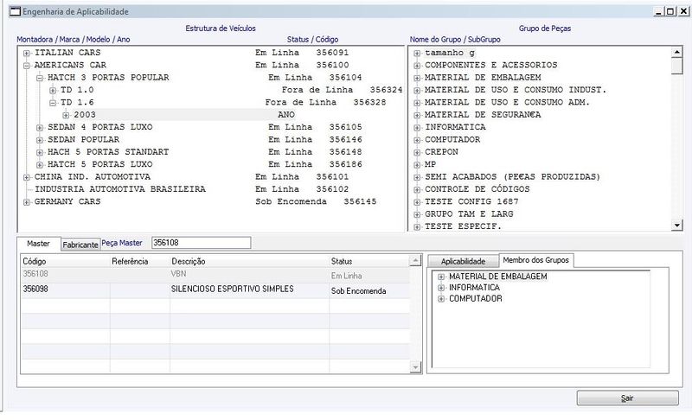The height and width of the screenshot is (420, 692).
Task: Select INDUSTRIA AUTOMOTIVA BRASILEIRA row
Action: click(120, 189)
